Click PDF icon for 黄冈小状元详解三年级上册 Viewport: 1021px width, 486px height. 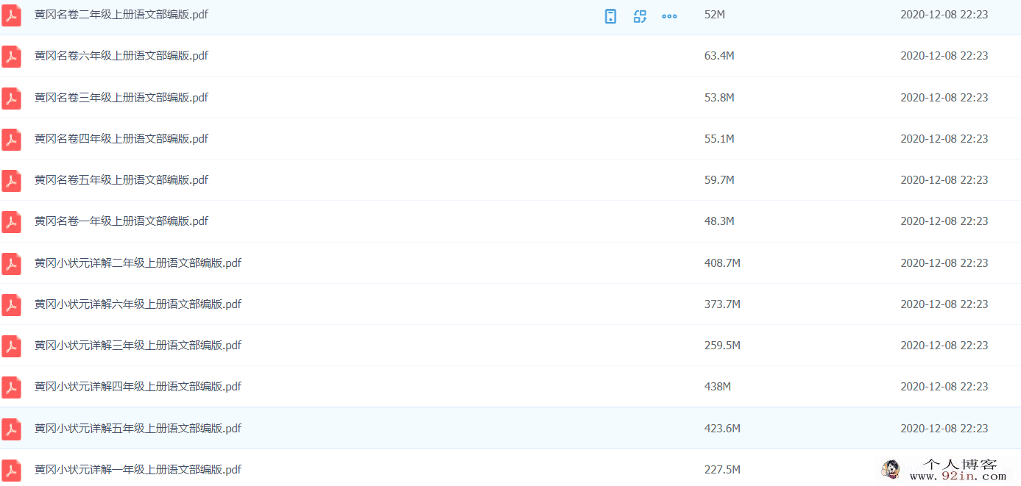coord(11,346)
